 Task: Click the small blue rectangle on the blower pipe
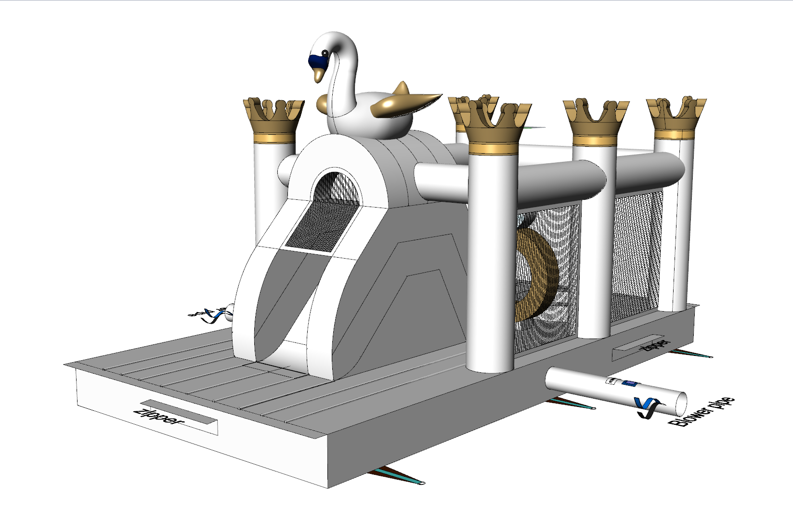pos(629,384)
